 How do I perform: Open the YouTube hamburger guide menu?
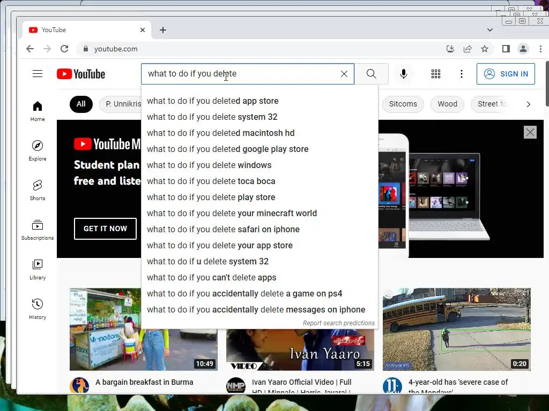pos(38,74)
